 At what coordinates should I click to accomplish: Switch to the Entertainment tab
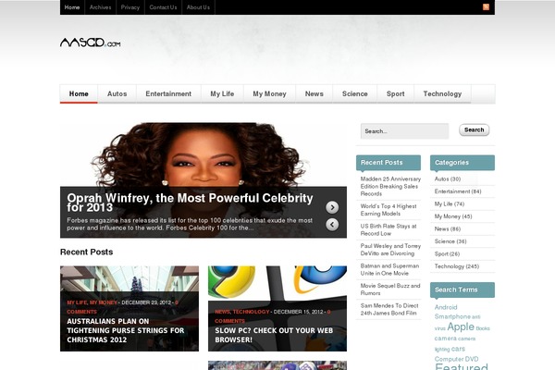click(x=168, y=93)
